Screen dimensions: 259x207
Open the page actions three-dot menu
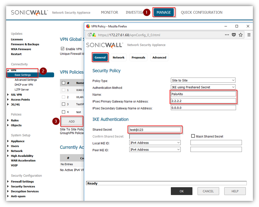[227, 35]
